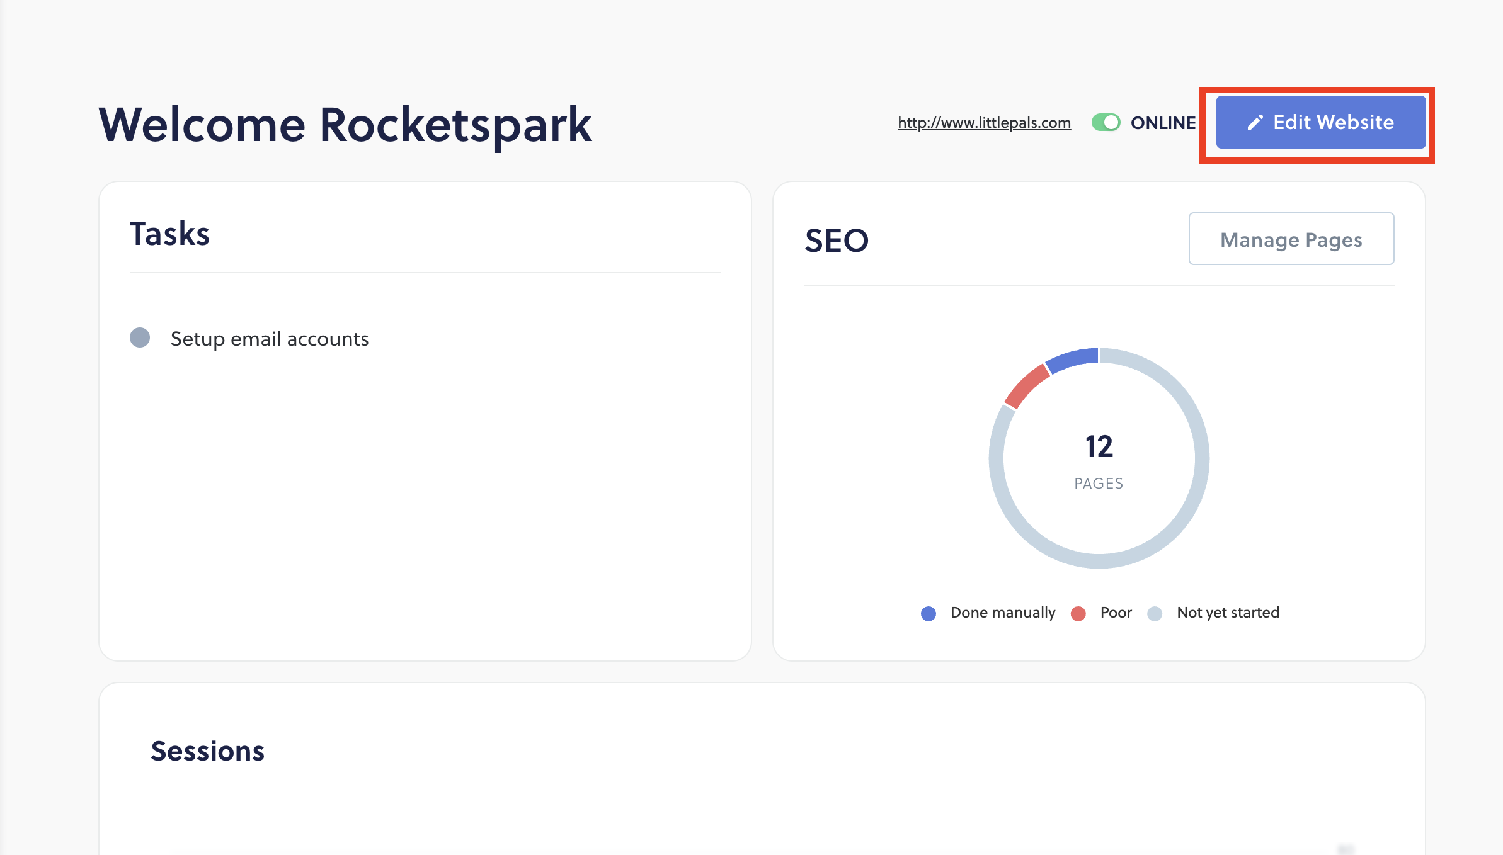Click the SEO card heading
This screenshot has width=1503, height=855.
(837, 241)
